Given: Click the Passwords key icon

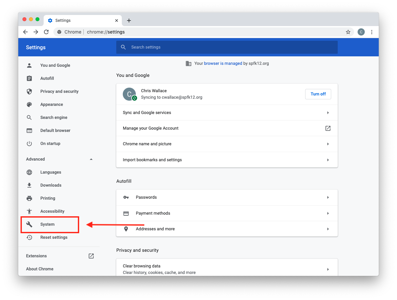Looking at the screenshot, I should 126,197.
